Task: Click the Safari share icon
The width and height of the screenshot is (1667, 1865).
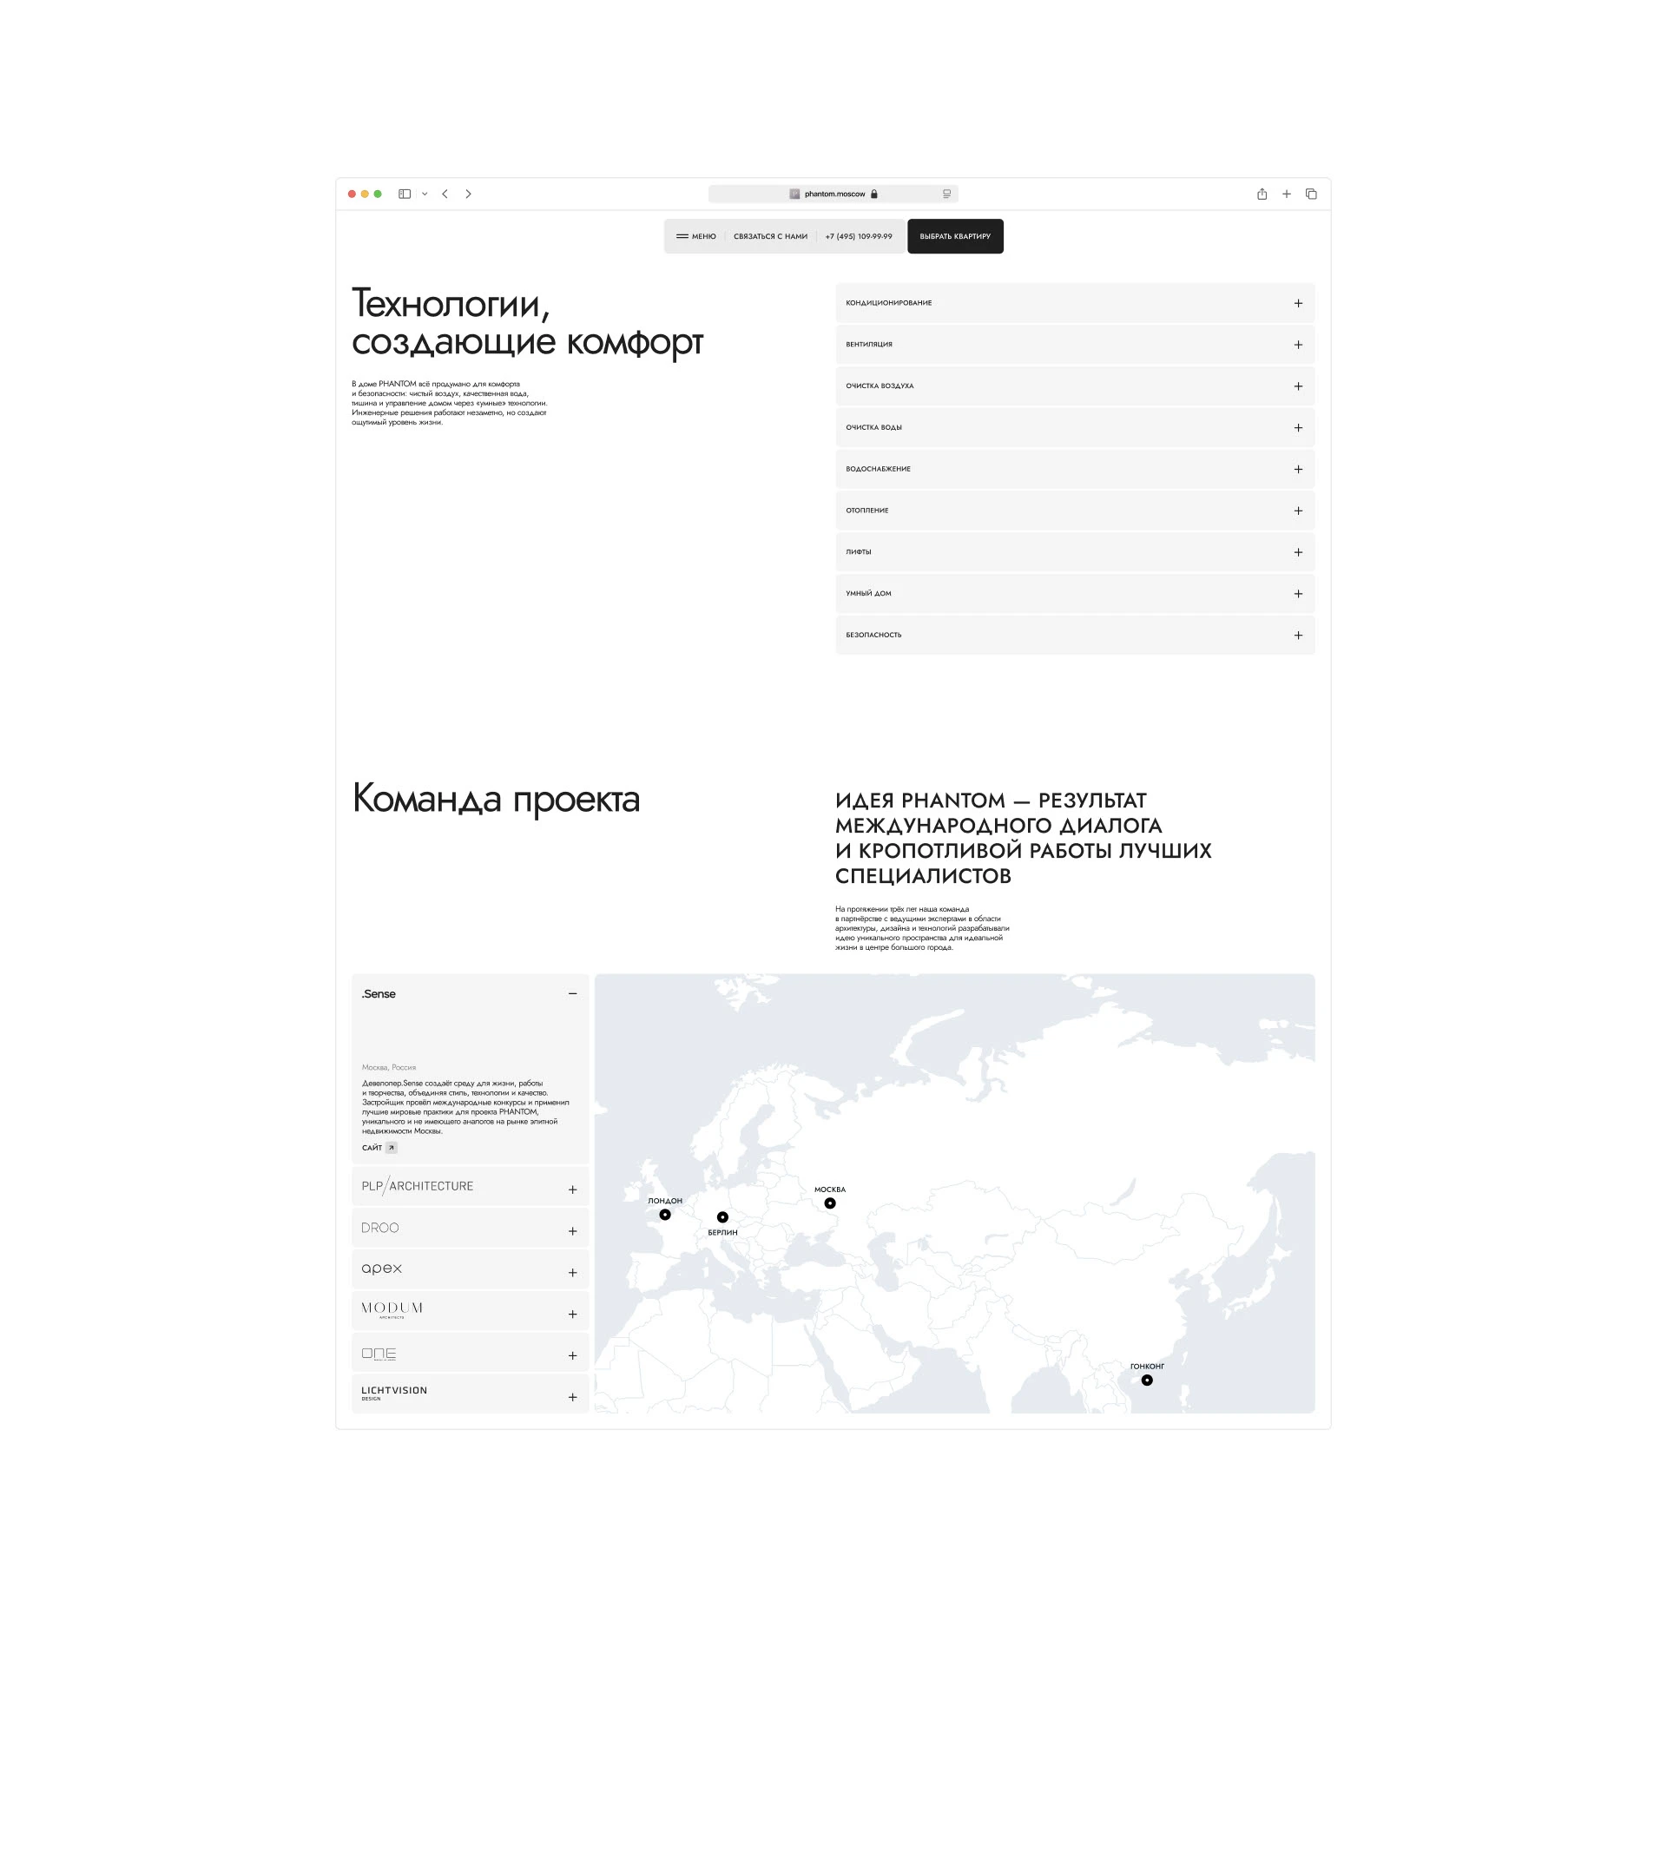Action: [x=1262, y=194]
